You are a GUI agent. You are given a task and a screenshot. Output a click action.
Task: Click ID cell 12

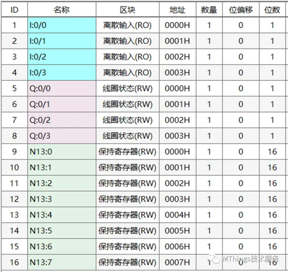click(15, 199)
